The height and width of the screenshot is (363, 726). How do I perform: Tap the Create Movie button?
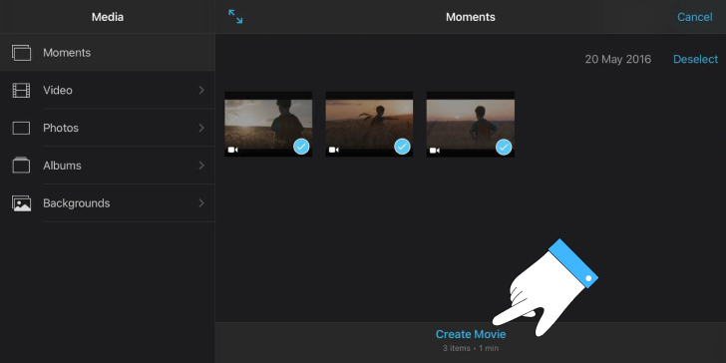click(471, 334)
